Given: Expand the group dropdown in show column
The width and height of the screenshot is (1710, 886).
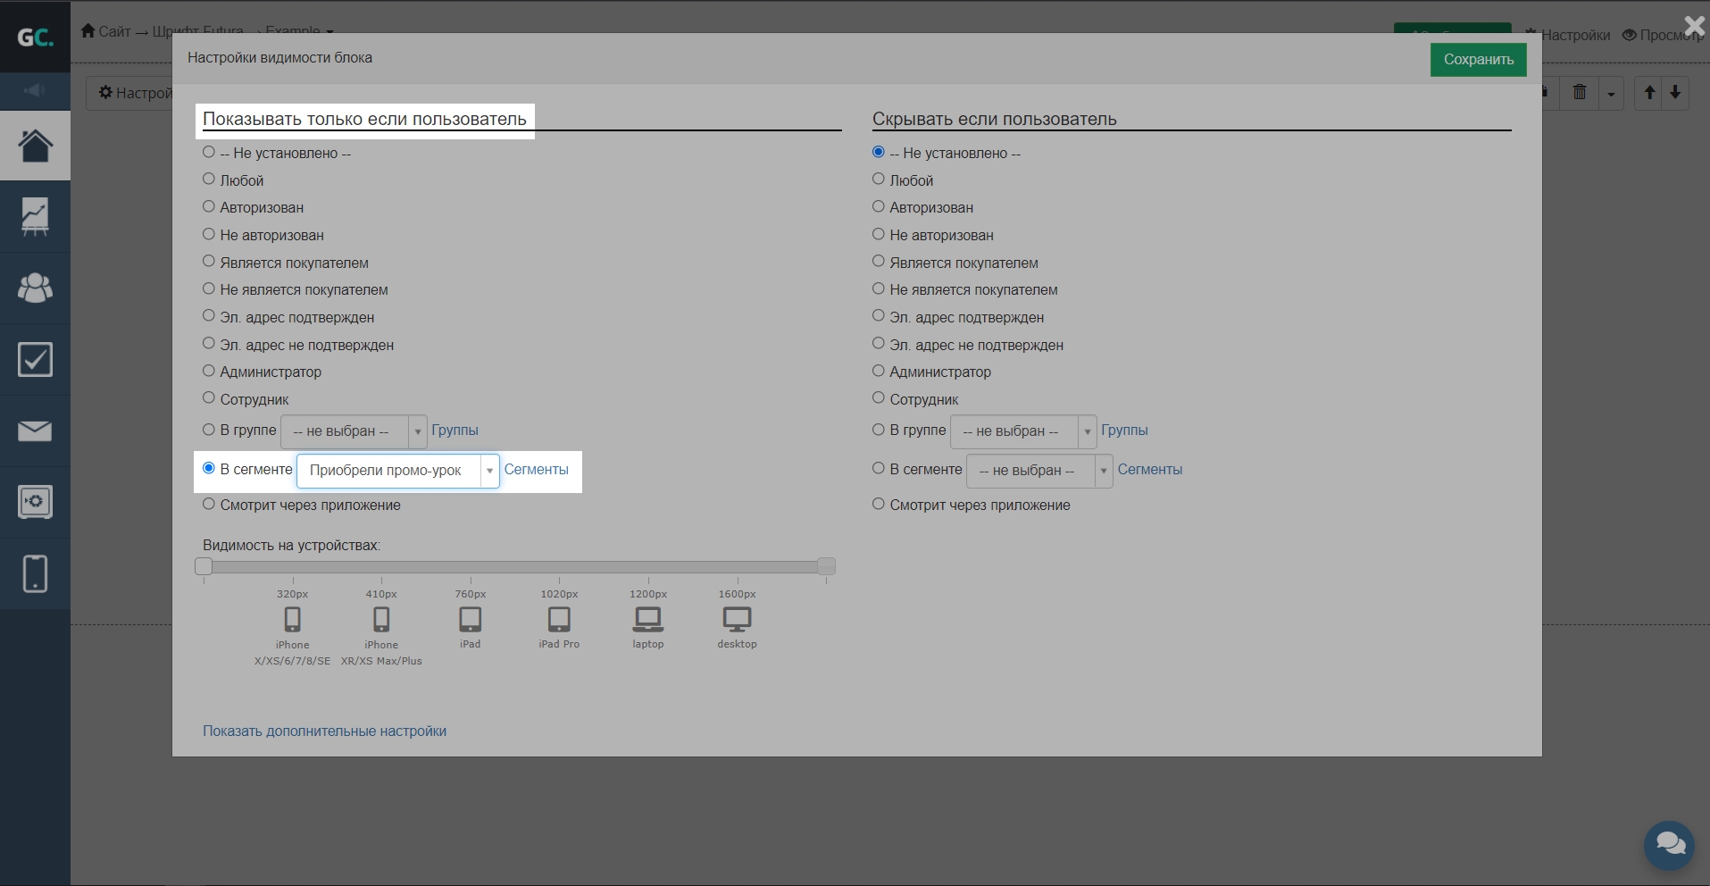Looking at the screenshot, I should pos(354,431).
